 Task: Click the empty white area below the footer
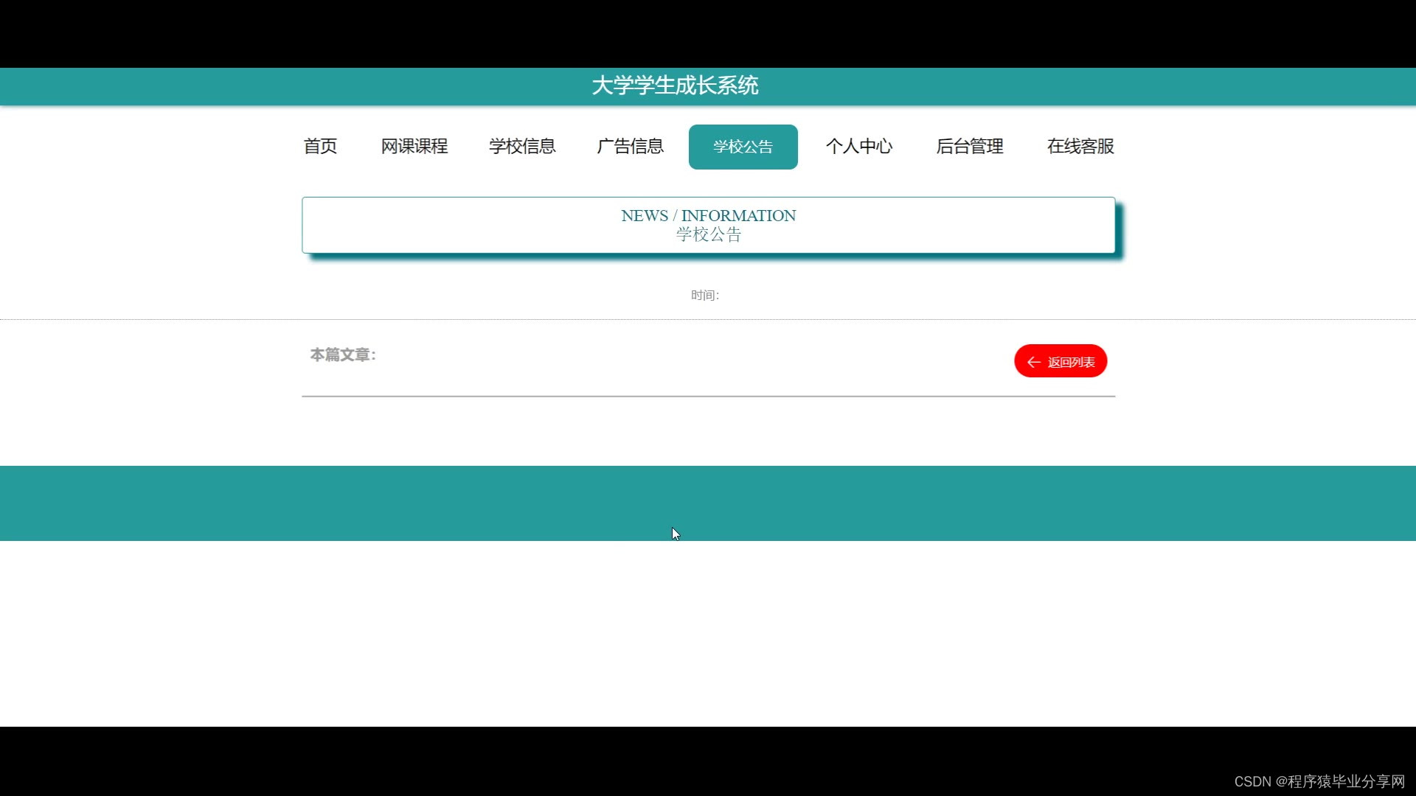tap(708, 634)
